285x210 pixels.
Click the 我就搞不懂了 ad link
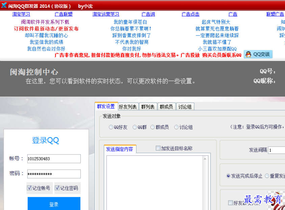tap(217, 42)
